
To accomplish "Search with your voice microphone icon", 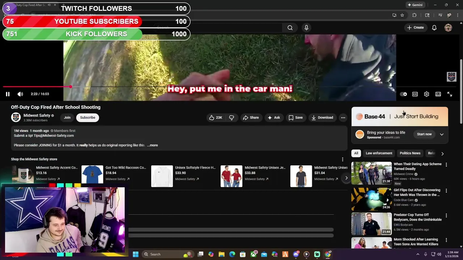I will pos(306,28).
